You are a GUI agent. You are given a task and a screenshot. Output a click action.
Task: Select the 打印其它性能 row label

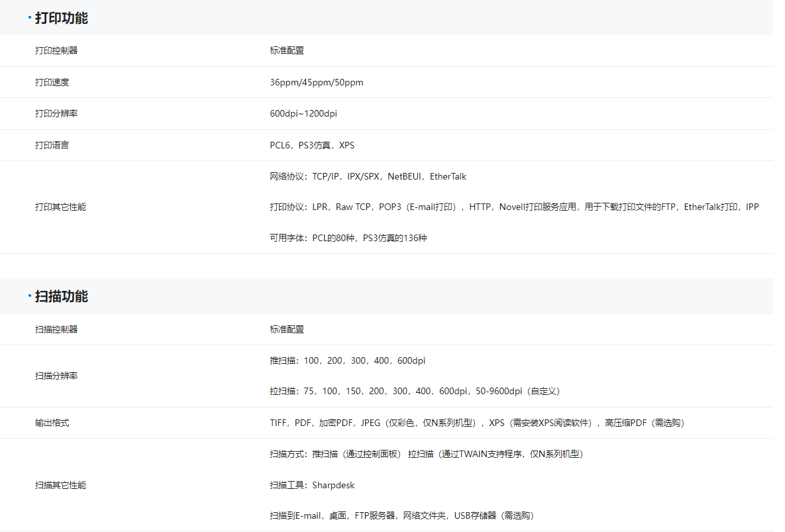point(60,207)
